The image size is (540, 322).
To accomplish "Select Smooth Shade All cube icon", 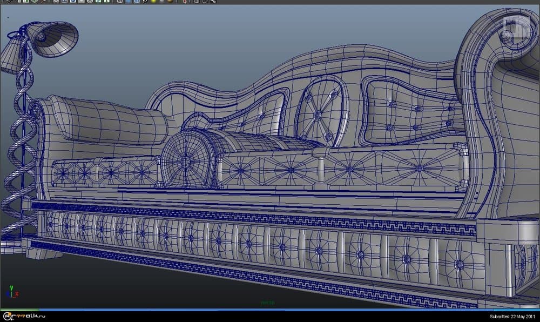I will pyautogui.click(x=129, y=2).
